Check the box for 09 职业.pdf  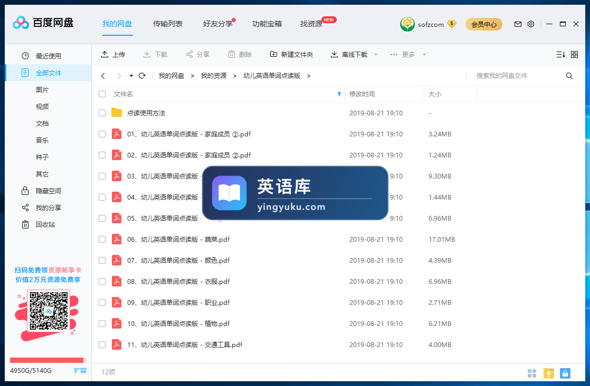102,302
